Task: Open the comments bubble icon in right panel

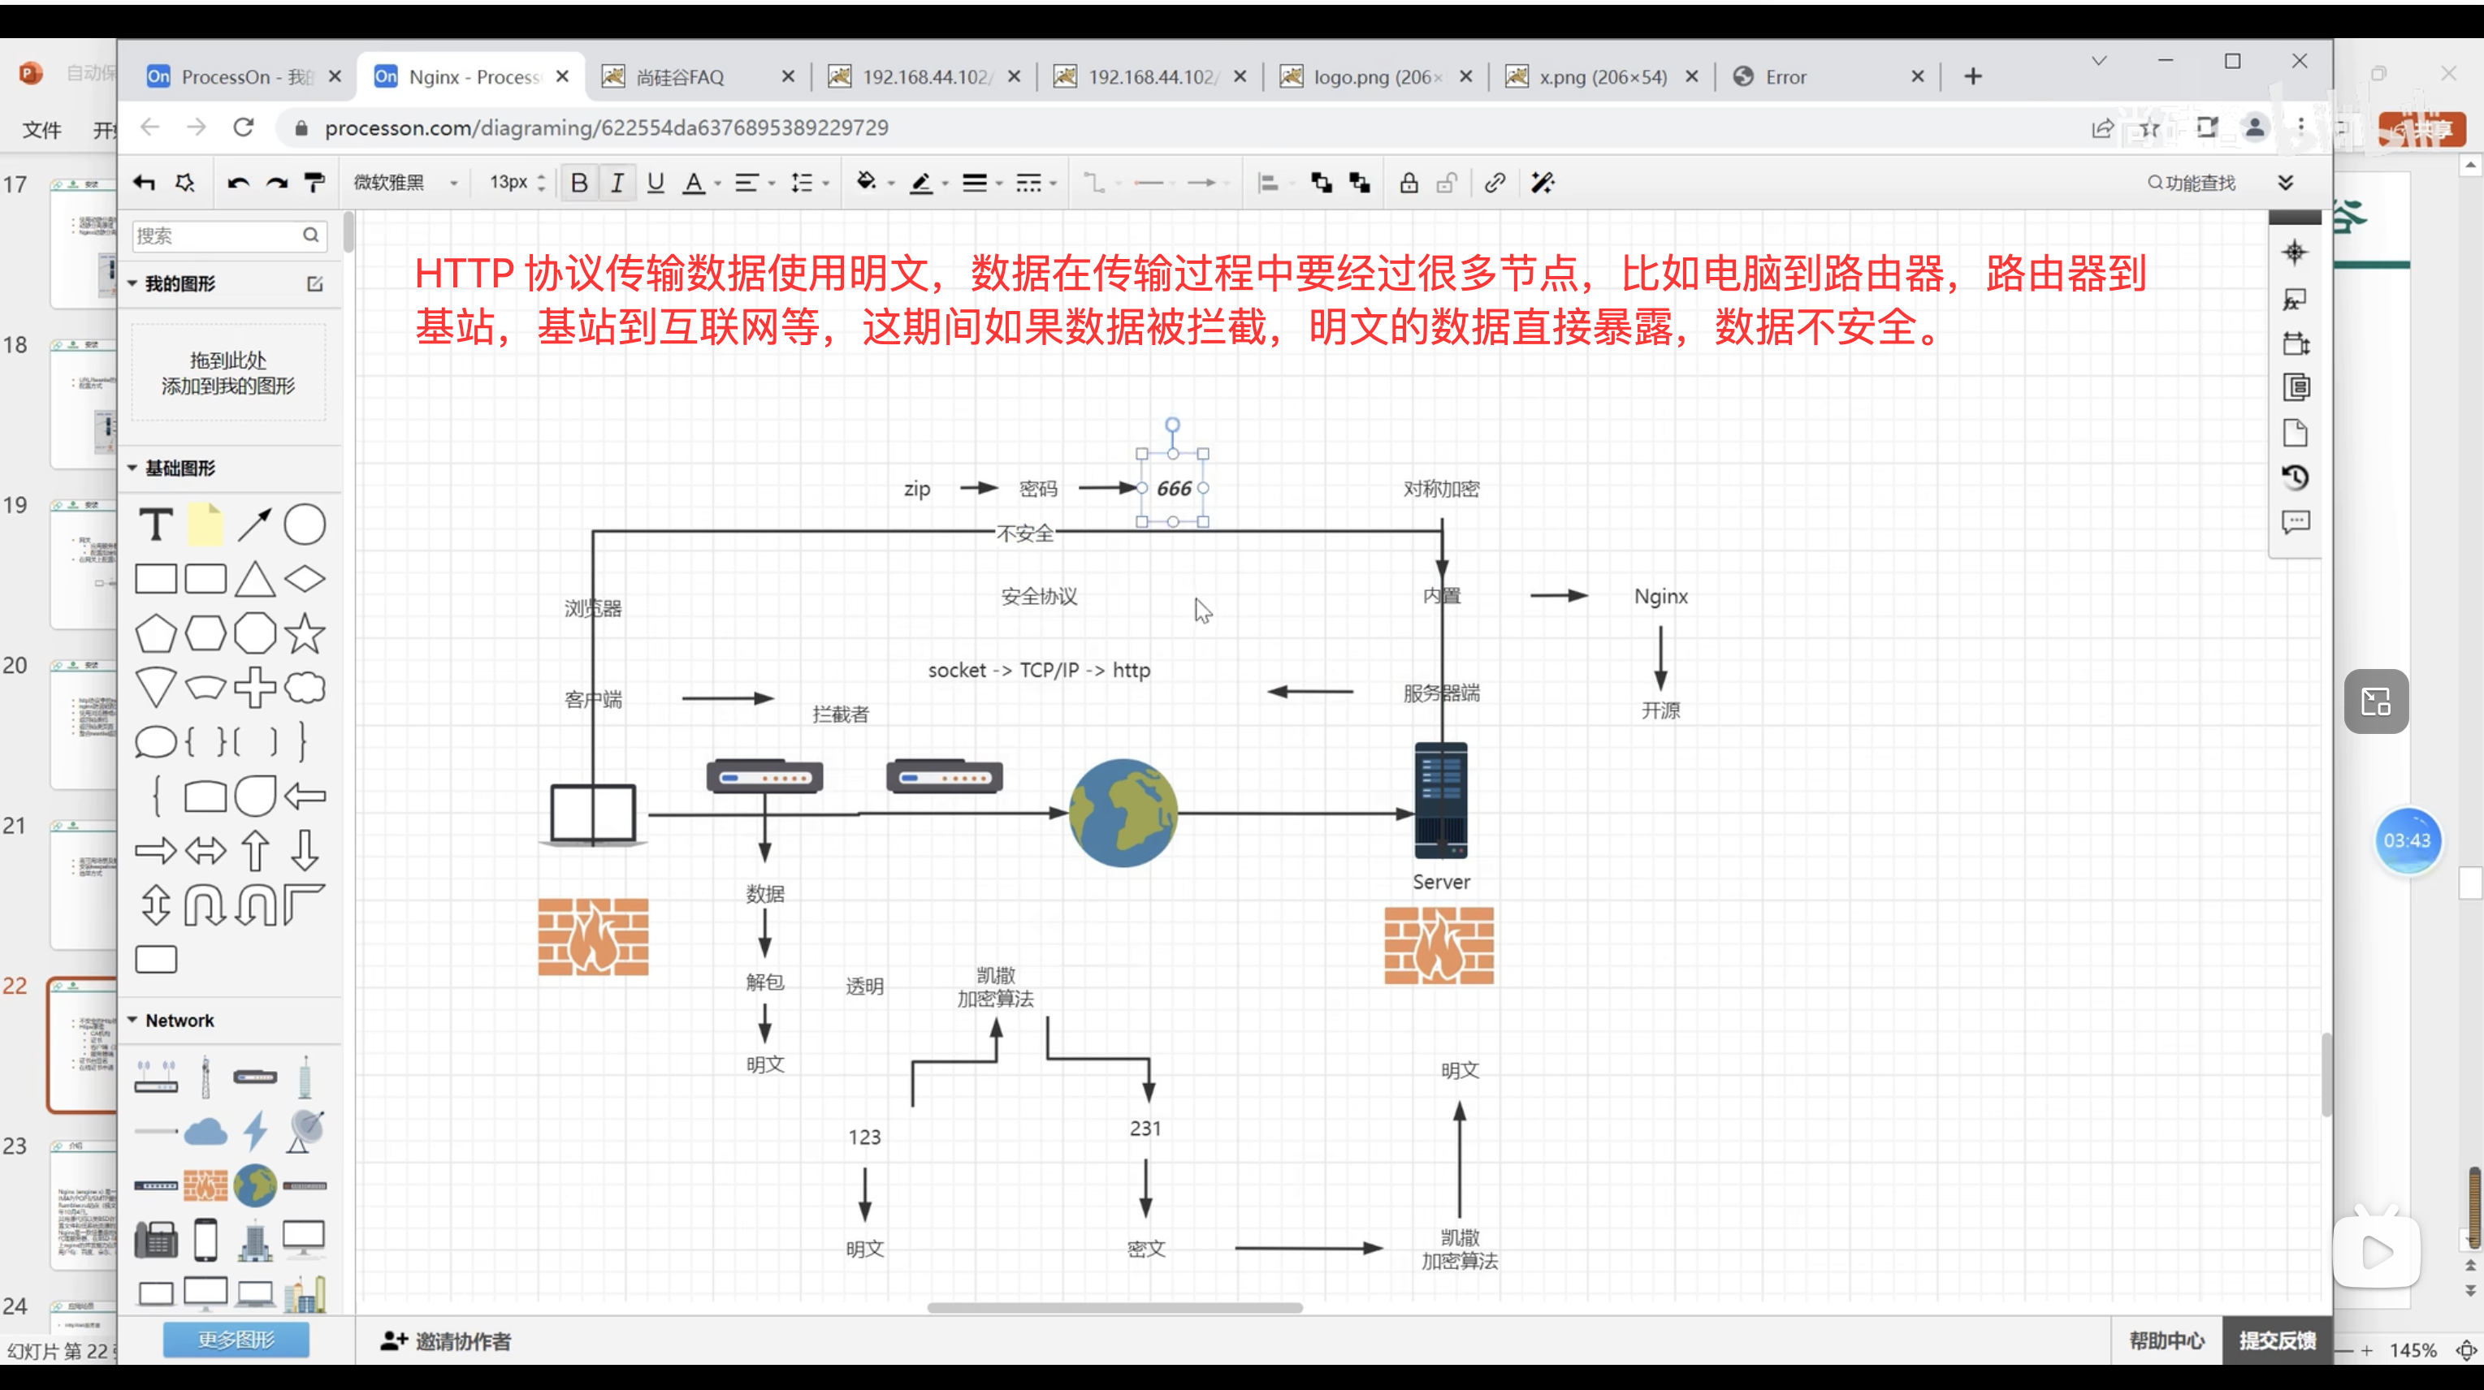Action: 2295,522
